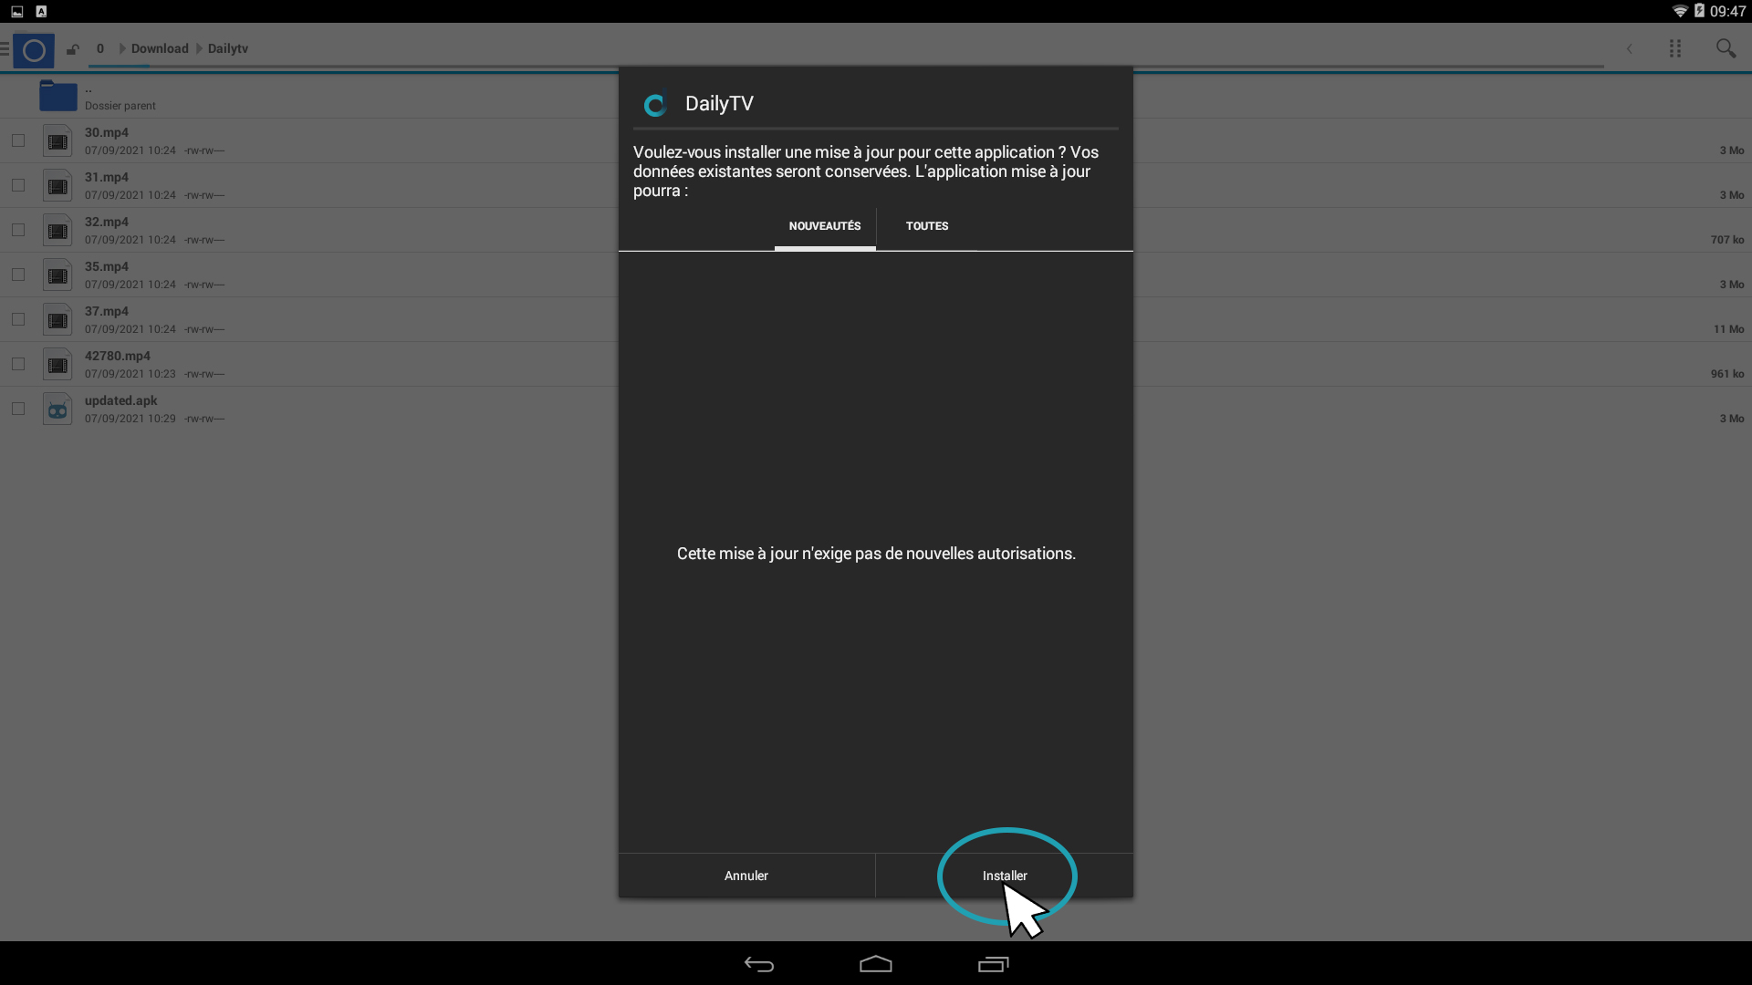Click the battery status bar icon
The width and height of the screenshot is (1752, 985).
pos(1699,11)
